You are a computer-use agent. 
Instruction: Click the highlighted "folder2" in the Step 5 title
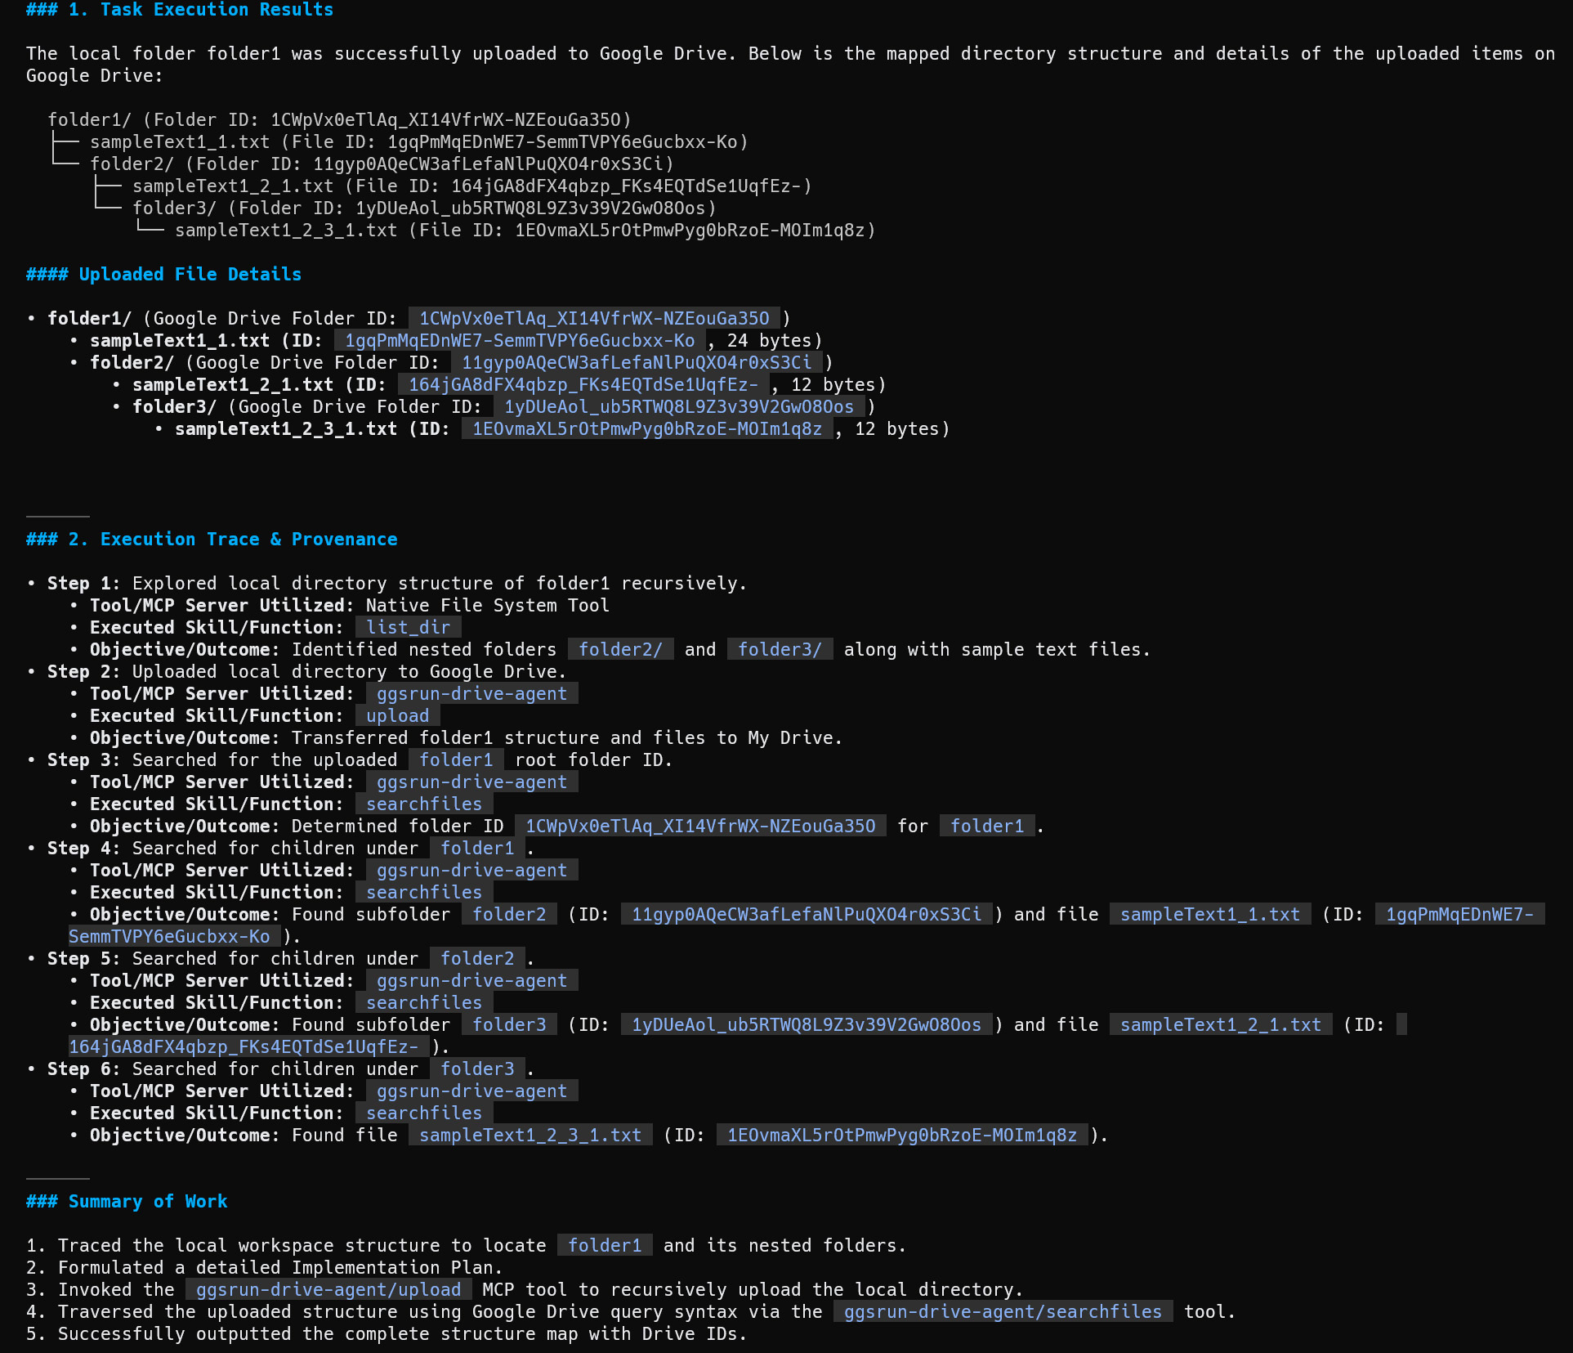tap(477, 959)
